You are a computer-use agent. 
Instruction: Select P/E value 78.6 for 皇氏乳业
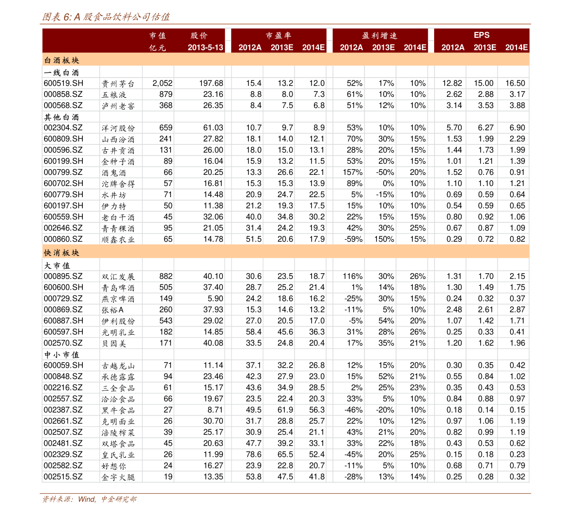coord(253,454)
